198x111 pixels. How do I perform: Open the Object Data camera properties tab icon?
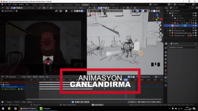(166, 81)
